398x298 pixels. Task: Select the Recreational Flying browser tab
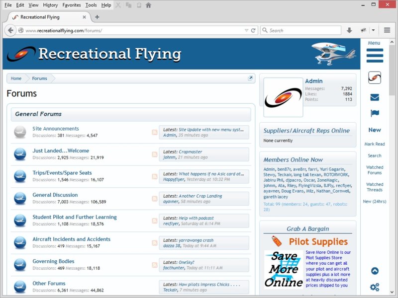pyautogui.click(x=49, y=17)
